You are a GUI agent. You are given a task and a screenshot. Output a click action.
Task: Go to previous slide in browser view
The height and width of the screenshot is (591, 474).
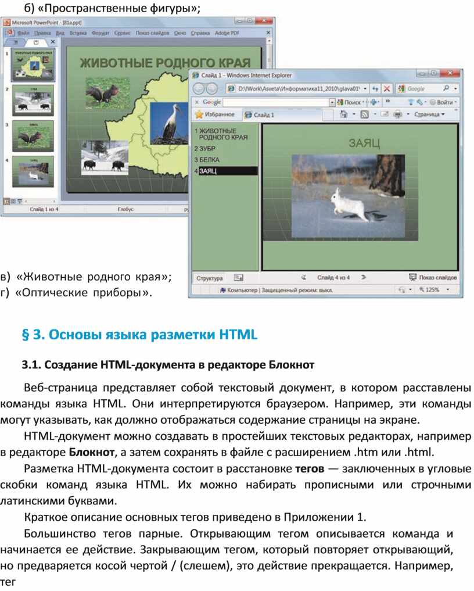[304, 277]
